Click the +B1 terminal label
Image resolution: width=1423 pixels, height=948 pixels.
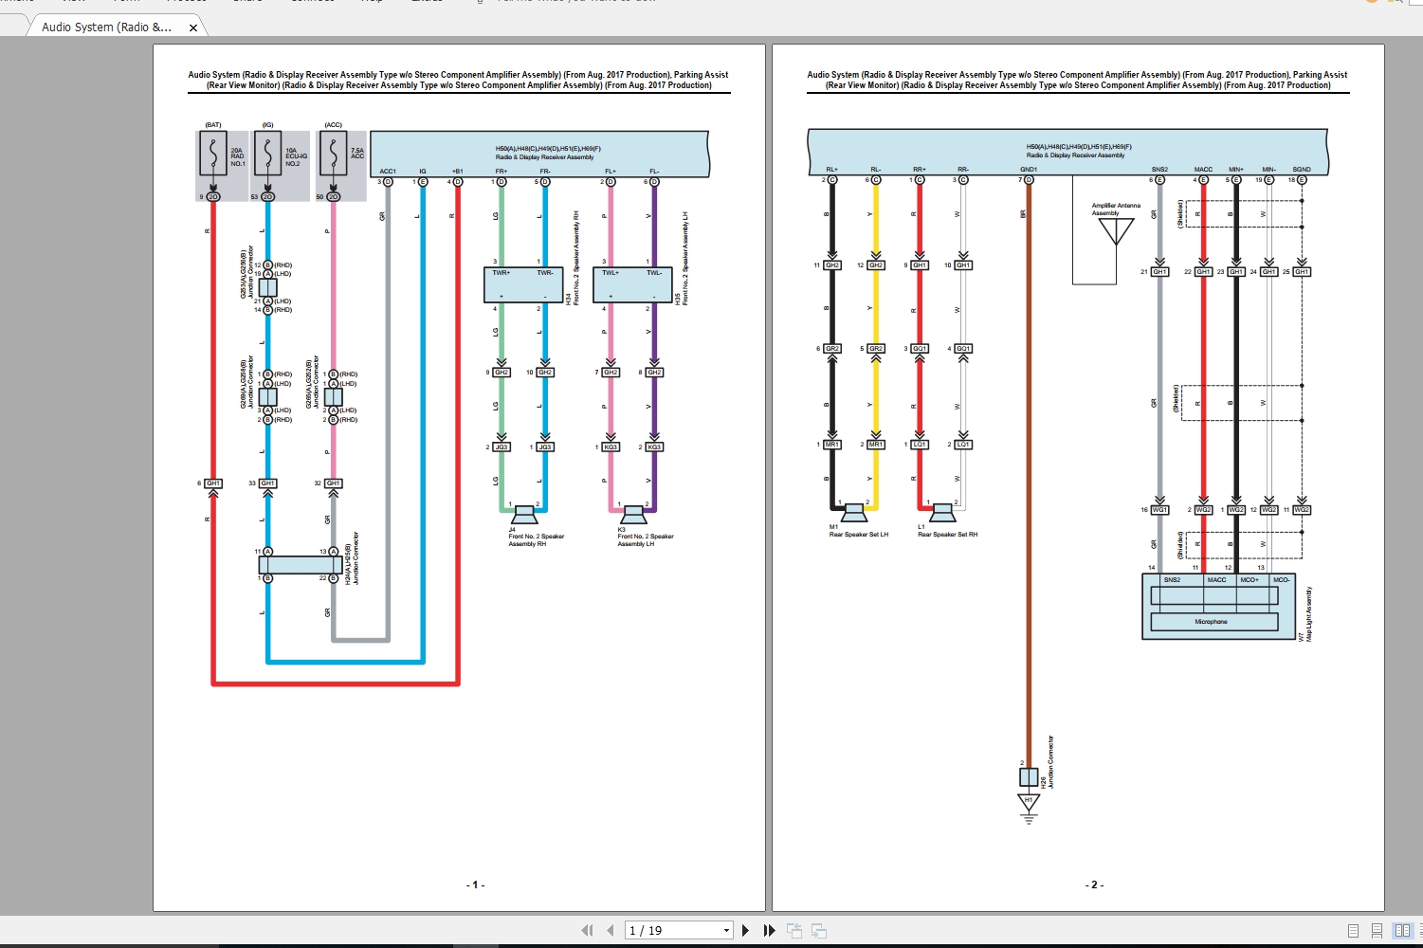457,172
